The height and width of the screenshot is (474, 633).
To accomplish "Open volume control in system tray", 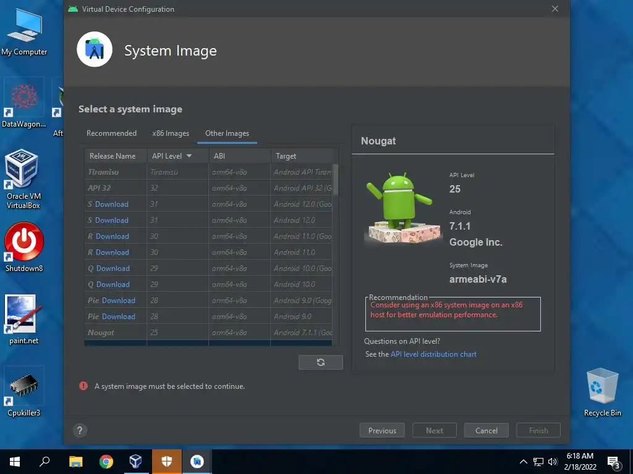I will coord(553,462).
